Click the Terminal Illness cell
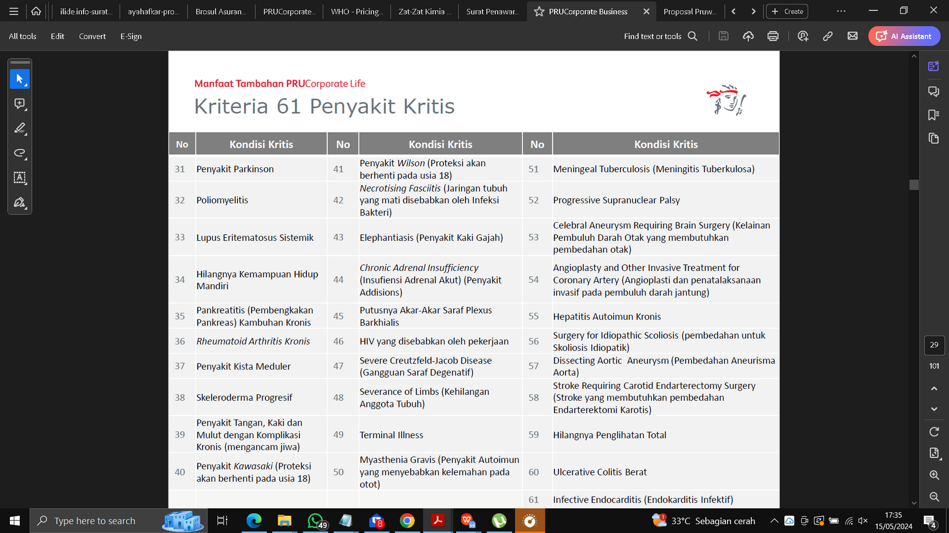This screenshot has width=949, height=533. tap(440, 435)
